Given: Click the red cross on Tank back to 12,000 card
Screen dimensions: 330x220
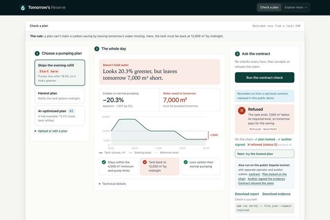Looking at the screenshot, I should click(x=145, y=162).
